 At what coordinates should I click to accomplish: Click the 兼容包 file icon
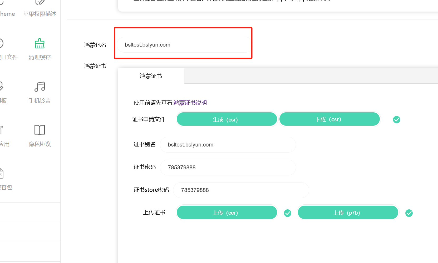click(x=1, y=174)
